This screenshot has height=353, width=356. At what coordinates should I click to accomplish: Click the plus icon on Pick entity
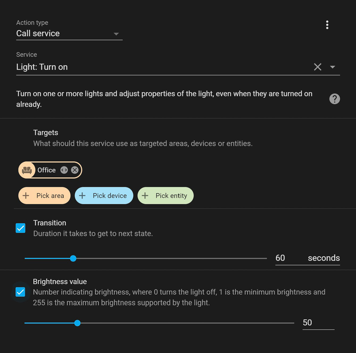[145, 196]
